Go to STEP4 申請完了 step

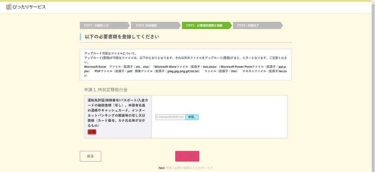[x=258, y=25]
